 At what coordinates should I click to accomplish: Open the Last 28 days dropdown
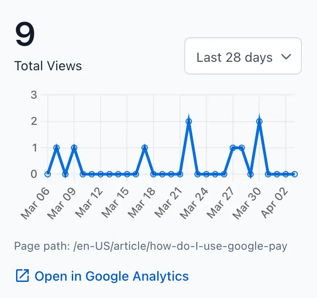[243, 56]
